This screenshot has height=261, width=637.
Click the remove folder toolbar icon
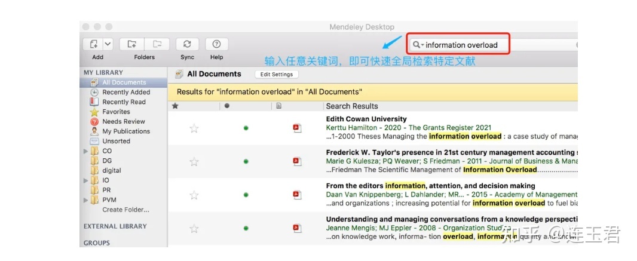(x=157, y=44)
